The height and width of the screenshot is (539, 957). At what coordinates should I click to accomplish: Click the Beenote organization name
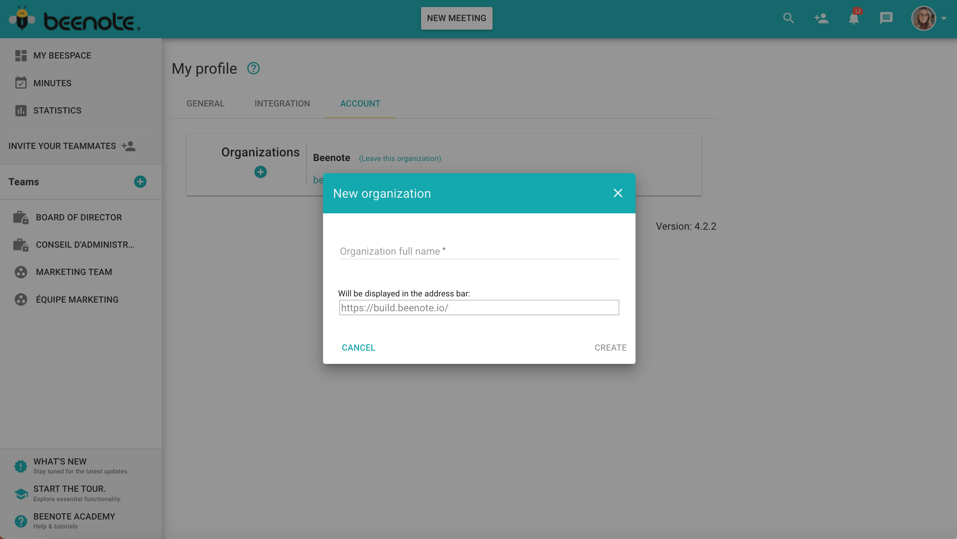[x=332, y=158]
